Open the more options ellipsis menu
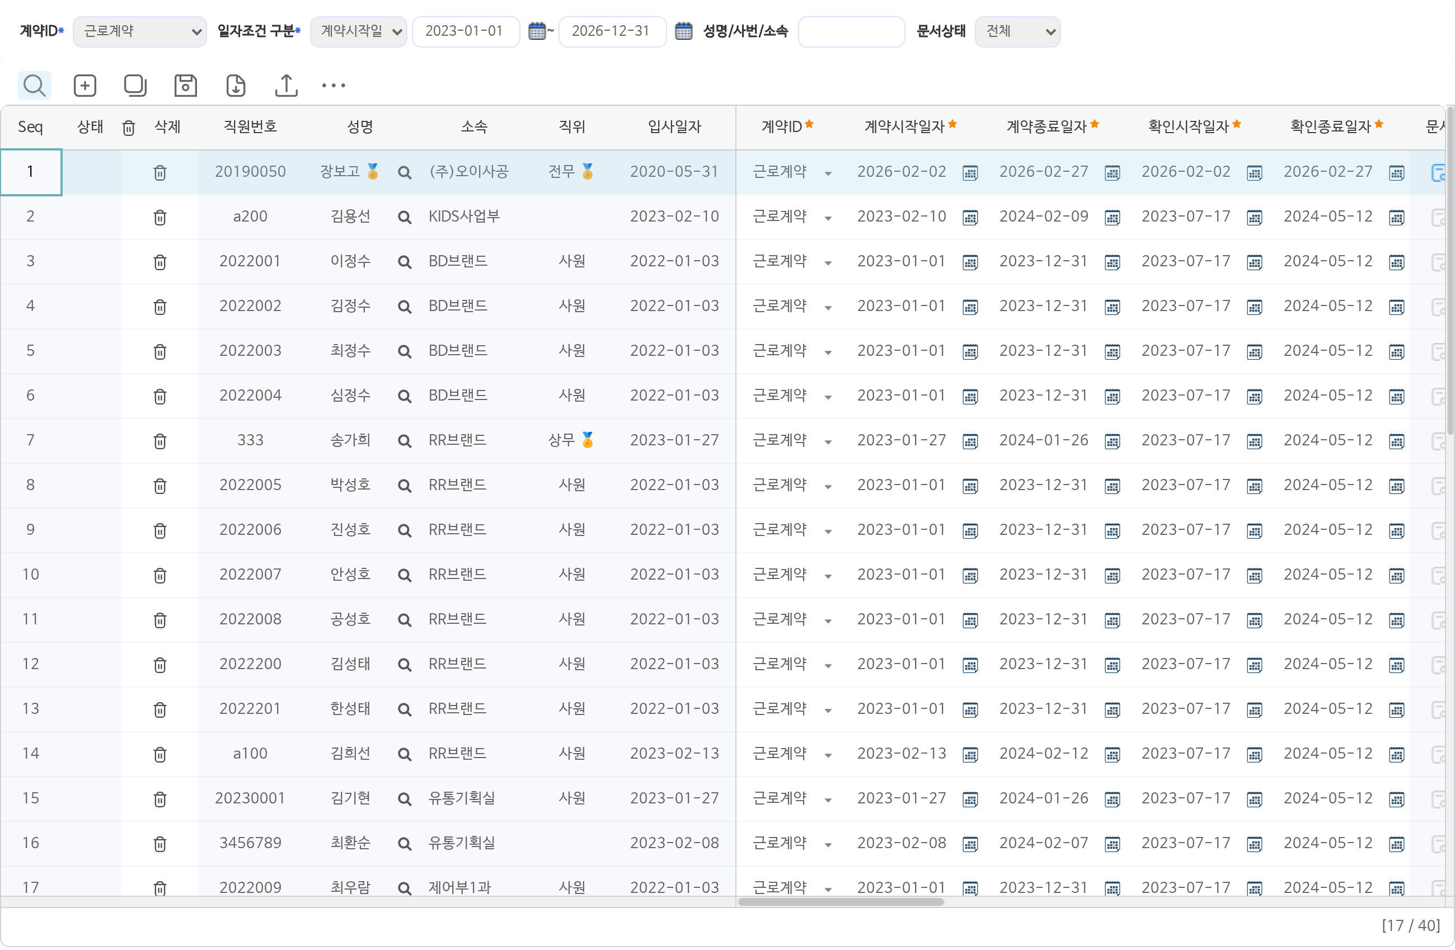1455x950 pixels. (x=334, y=86)
